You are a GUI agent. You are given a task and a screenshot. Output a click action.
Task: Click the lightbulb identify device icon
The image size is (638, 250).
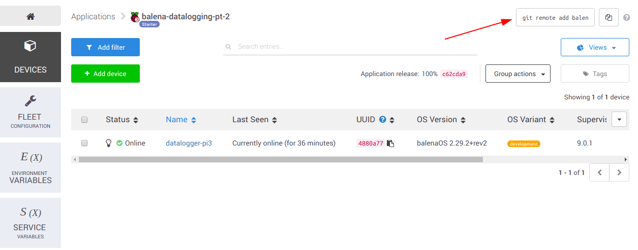tap(108, 143)
